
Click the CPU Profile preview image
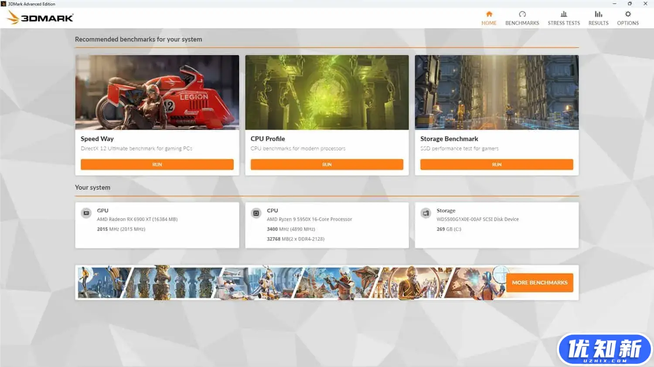point(327,92)
